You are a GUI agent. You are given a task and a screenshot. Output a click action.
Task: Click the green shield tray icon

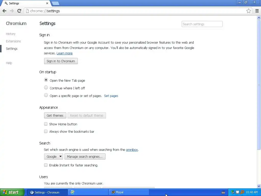click(232, 192)
